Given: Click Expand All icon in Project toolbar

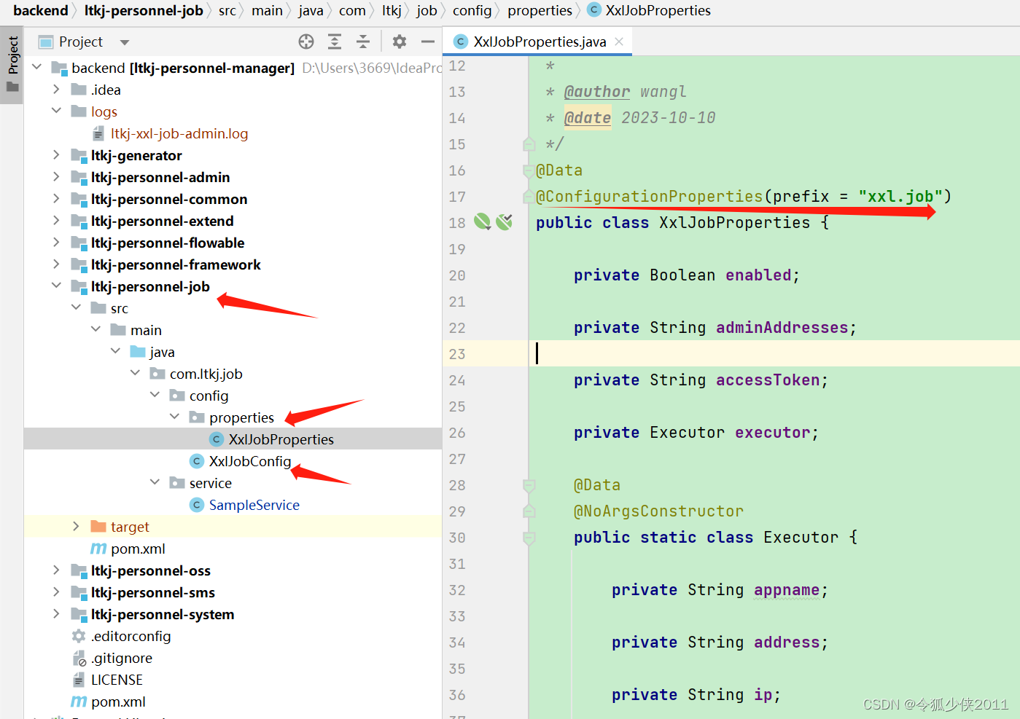Looking at the screenshot, I should pyautogui.click(x=335, y=42).
